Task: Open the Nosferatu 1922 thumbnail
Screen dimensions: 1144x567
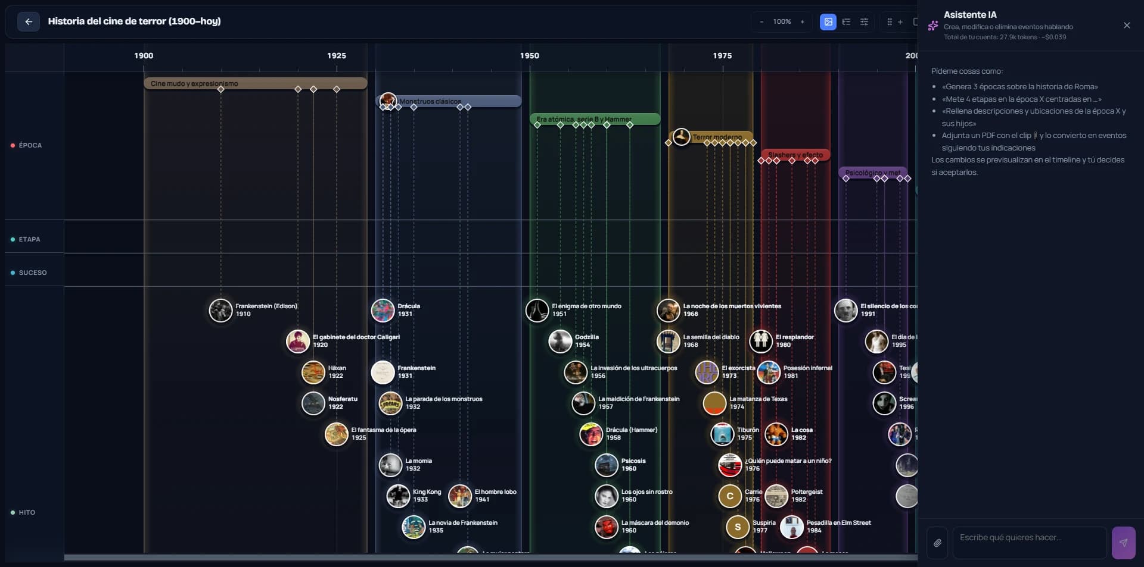Action: tap(313, 403)
